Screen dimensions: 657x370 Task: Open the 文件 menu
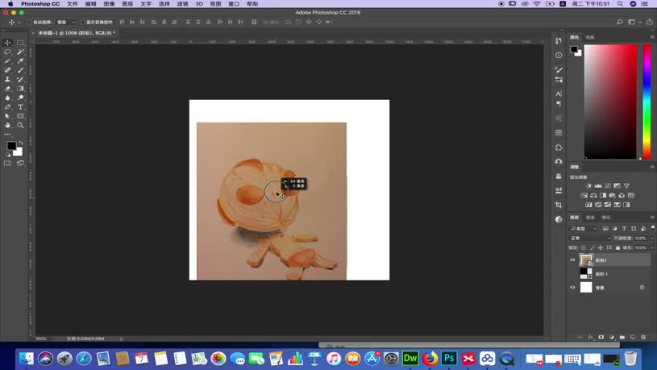pos(72,4)
